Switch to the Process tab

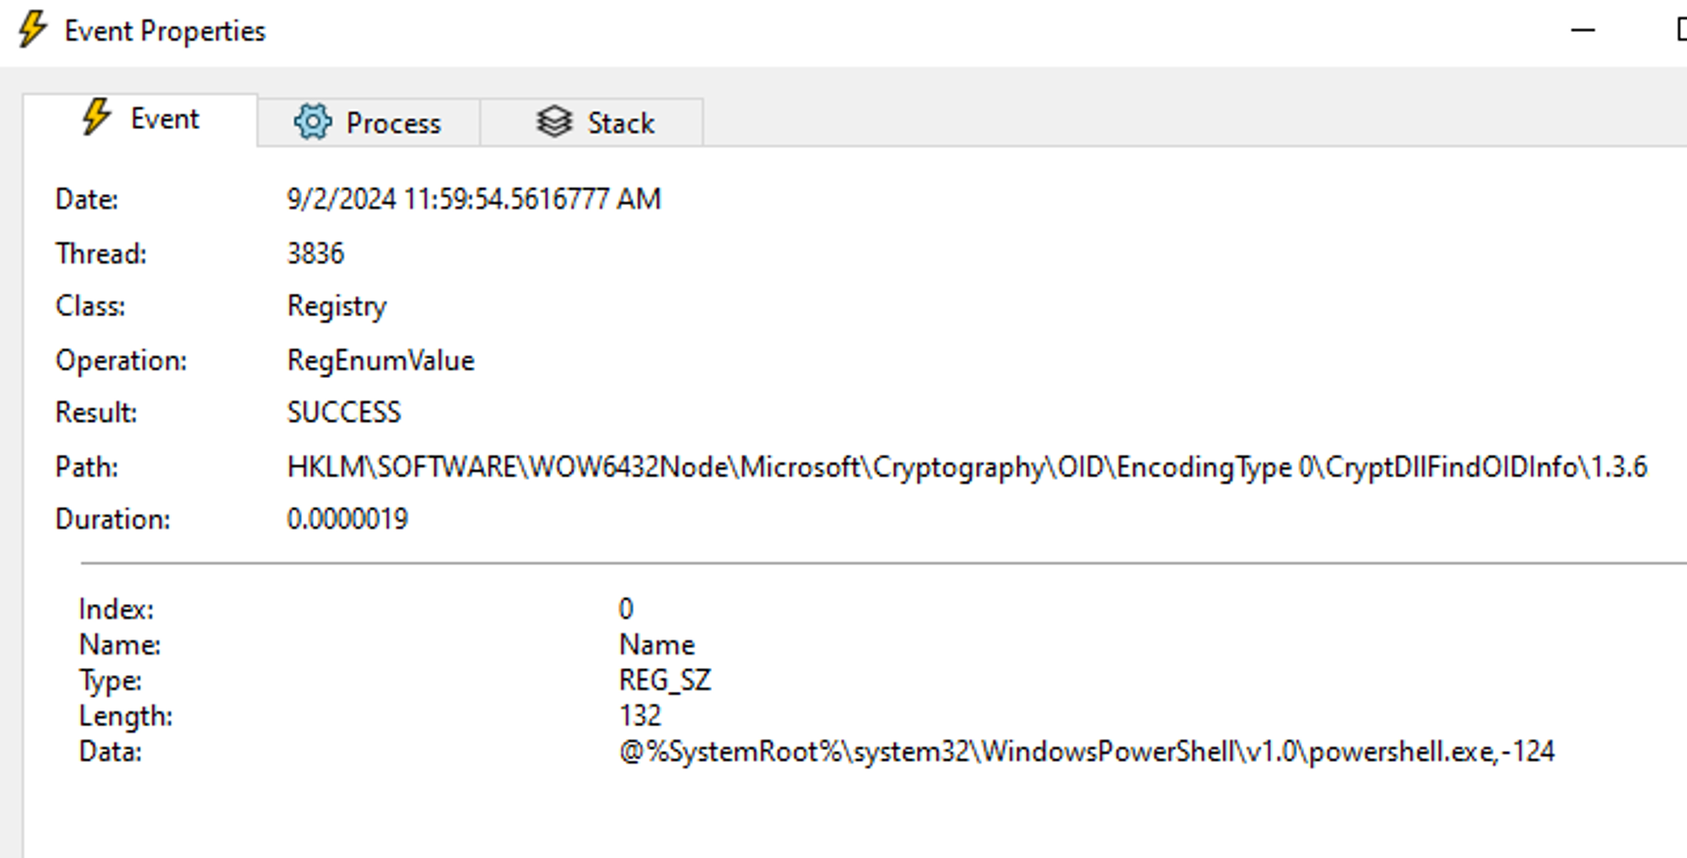pos(369,122)
